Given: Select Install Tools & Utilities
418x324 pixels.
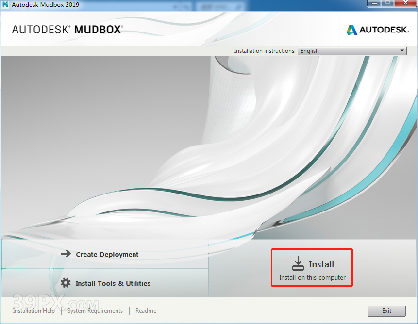Looking at the screenshot, I should coord(113,283).
